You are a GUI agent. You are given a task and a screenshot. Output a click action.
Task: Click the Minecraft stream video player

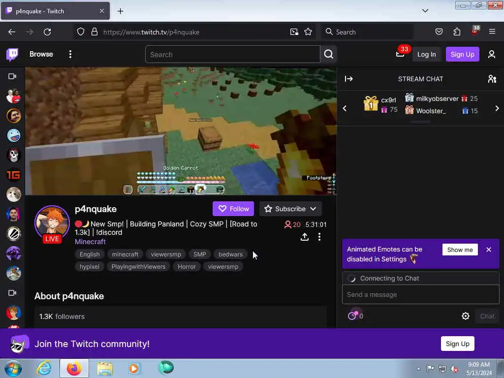click(x=181, y=131)
